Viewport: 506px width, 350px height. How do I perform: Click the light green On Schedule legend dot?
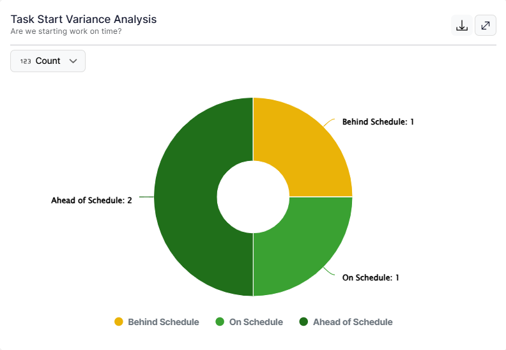click(x=220, y=322)
